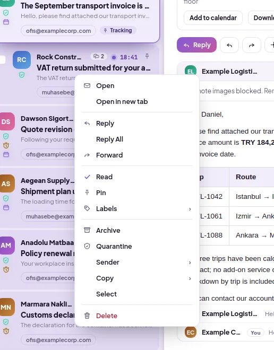Click the shield icon under RC avatar
274x350 pixels.
(x=22, y=75)
